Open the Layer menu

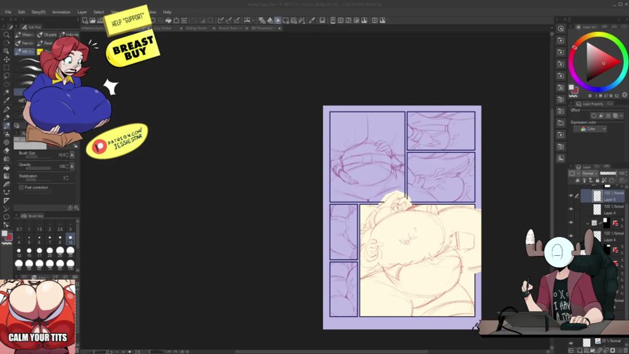(82, 12)
